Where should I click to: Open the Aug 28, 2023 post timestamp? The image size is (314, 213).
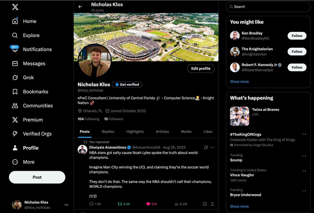tap(174, 147)
